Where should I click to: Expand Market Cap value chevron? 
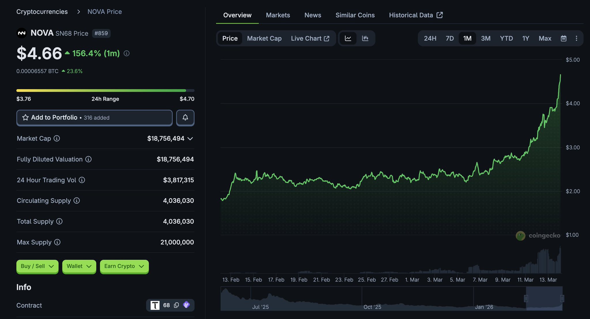pyautogui.click(x=190, y=139)
